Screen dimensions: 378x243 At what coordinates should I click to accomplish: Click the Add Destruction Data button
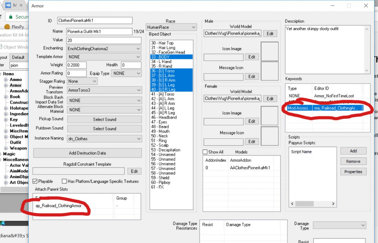pos(87,153)
